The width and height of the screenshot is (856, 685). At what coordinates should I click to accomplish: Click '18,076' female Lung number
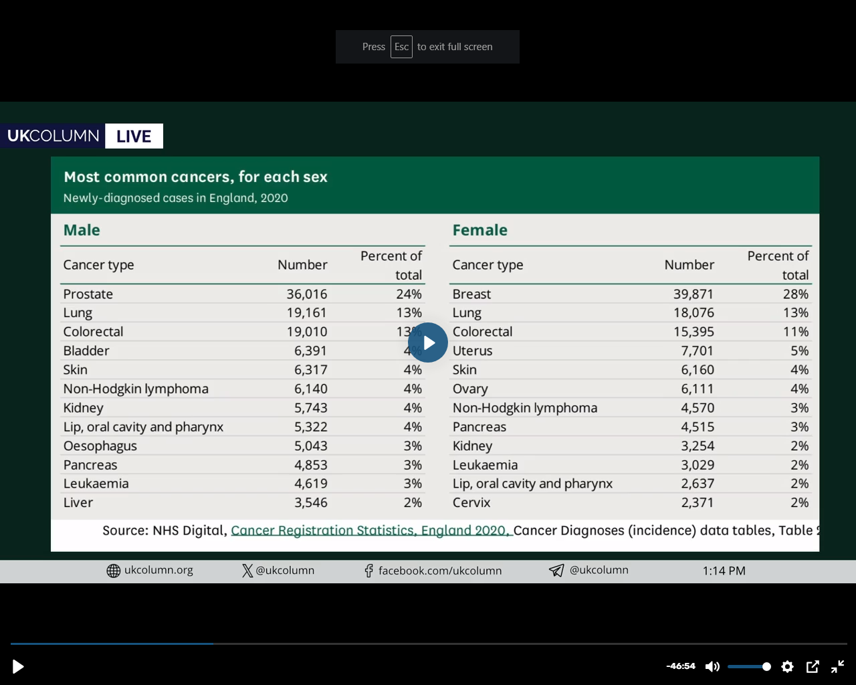(x=693, y=312)
